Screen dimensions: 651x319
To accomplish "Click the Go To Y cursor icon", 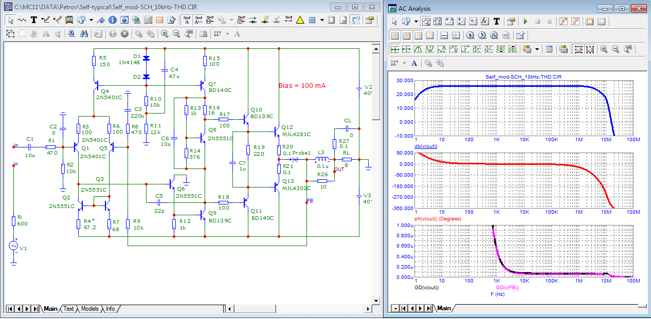I will tap(482, 35).
